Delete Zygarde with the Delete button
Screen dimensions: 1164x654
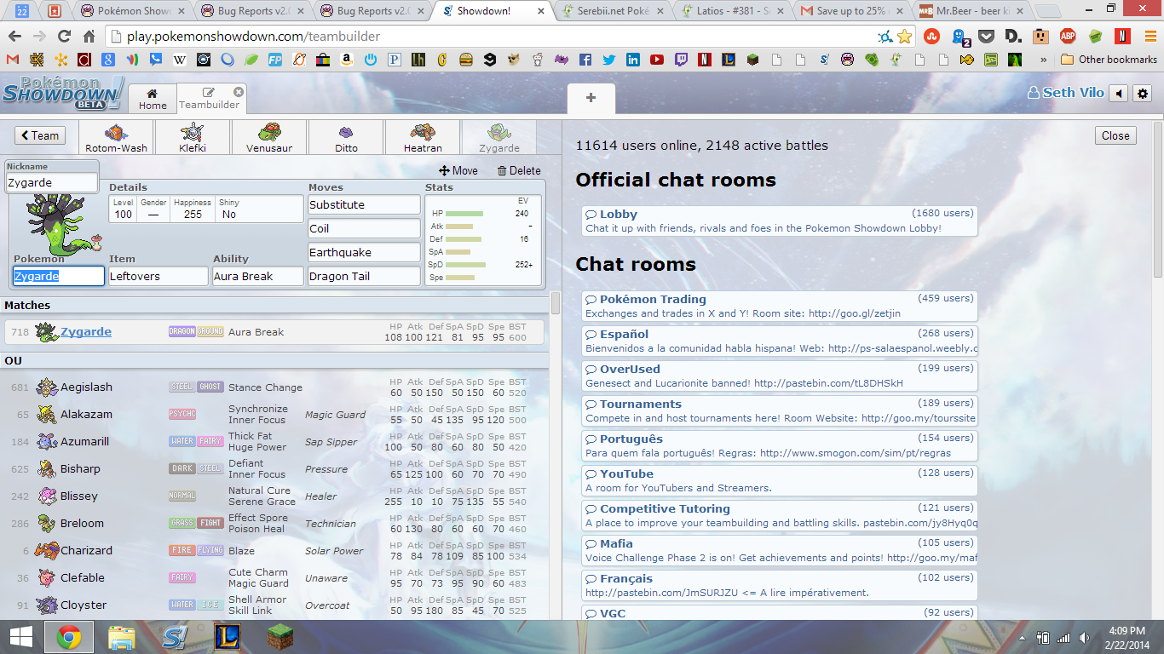point(519,170)
